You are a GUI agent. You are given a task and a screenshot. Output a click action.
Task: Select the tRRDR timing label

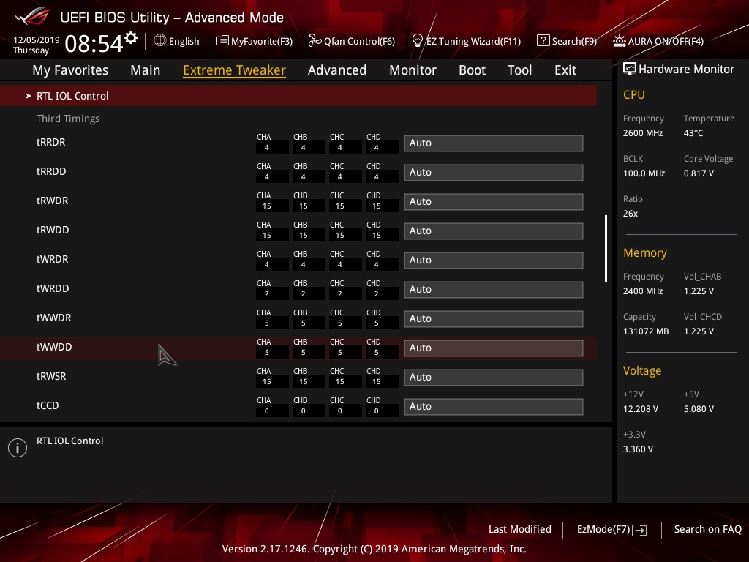(x=50, y=142)
